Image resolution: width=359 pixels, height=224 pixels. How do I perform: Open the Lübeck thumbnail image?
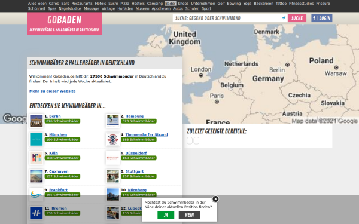click(x=112, y=213)
